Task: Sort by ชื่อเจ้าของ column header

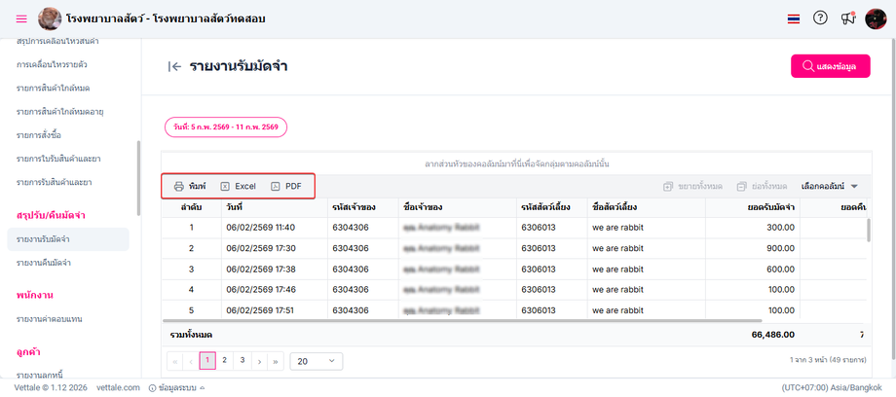Action: coord(458,207)
